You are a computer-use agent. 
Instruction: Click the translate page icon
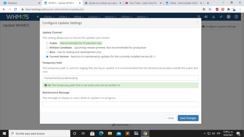point(204,9)
